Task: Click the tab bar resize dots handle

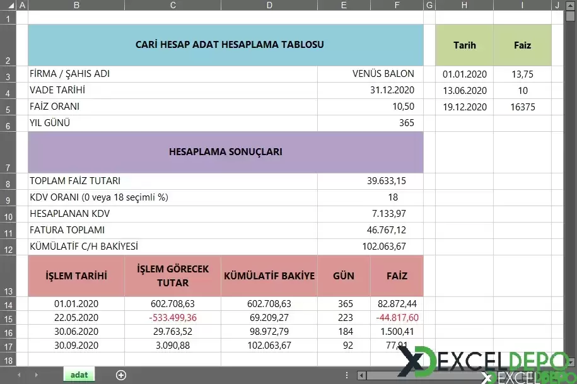Action: 346,375
